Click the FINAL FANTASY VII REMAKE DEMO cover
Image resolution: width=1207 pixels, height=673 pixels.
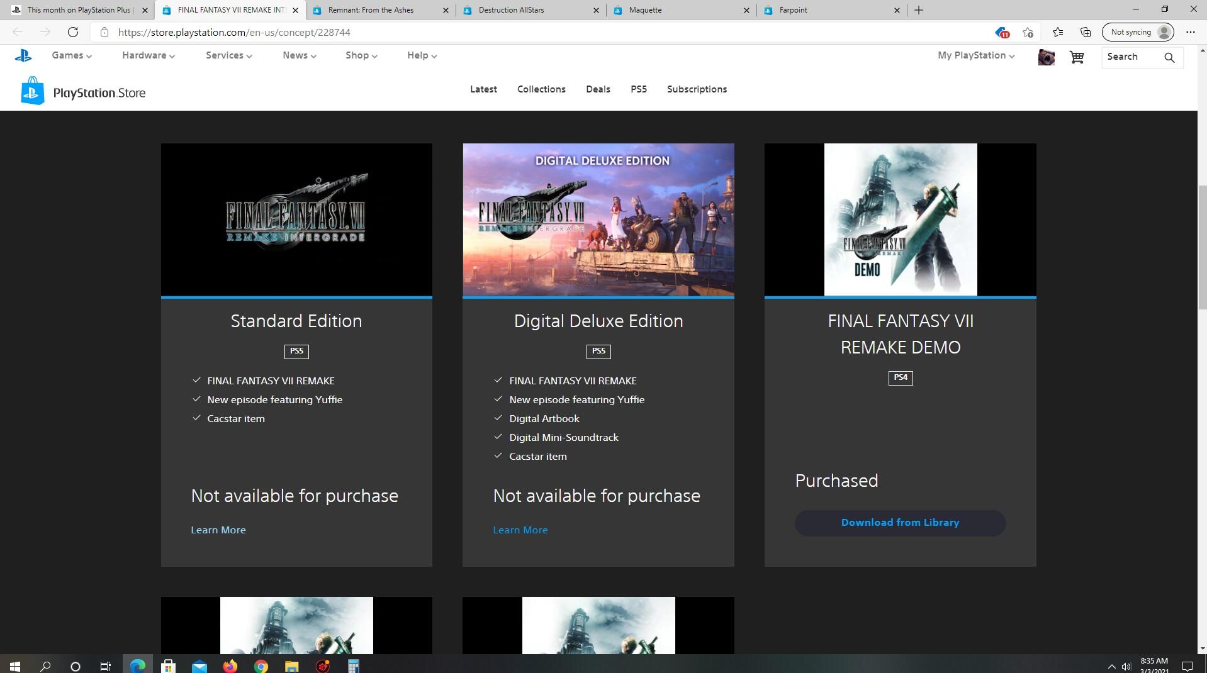coord(901,220)
